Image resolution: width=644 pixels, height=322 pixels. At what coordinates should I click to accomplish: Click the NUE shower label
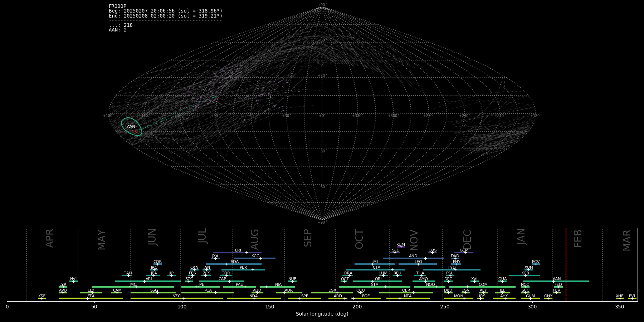click(x=292, y=279)
